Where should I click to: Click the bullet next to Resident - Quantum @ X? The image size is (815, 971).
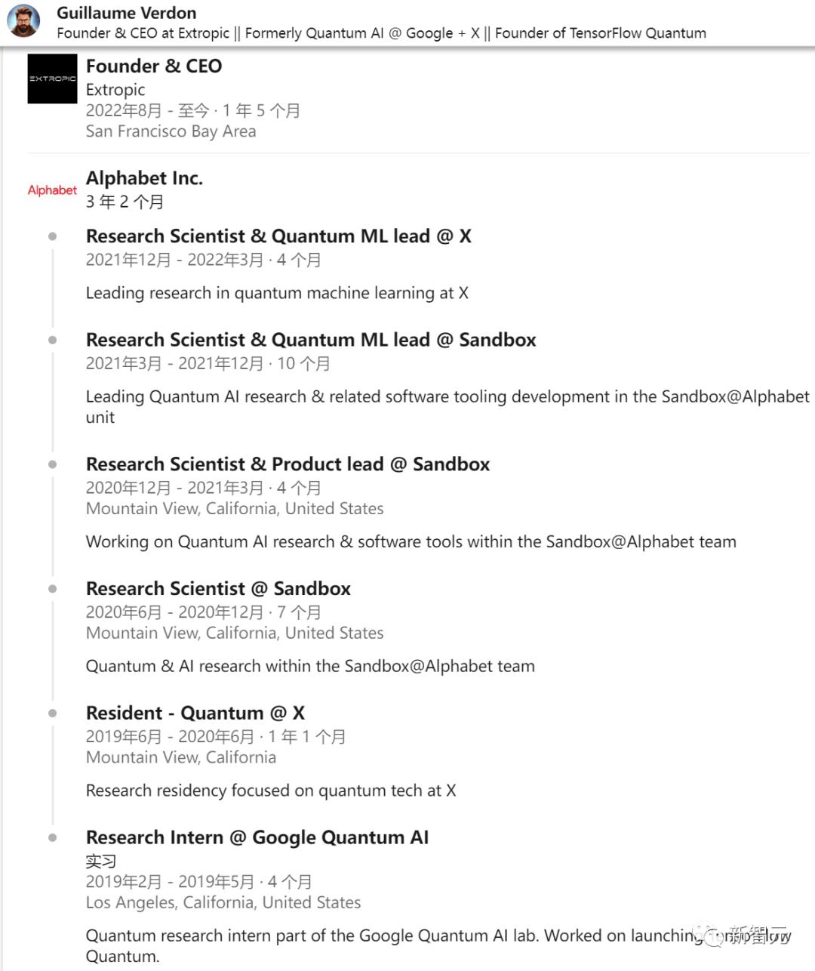(52, 713)
